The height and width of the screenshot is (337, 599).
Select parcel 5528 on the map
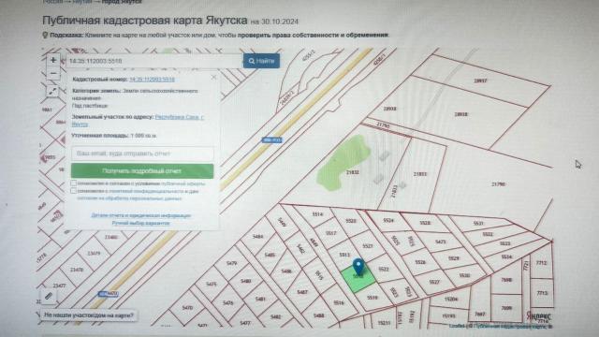coord(425,223)
